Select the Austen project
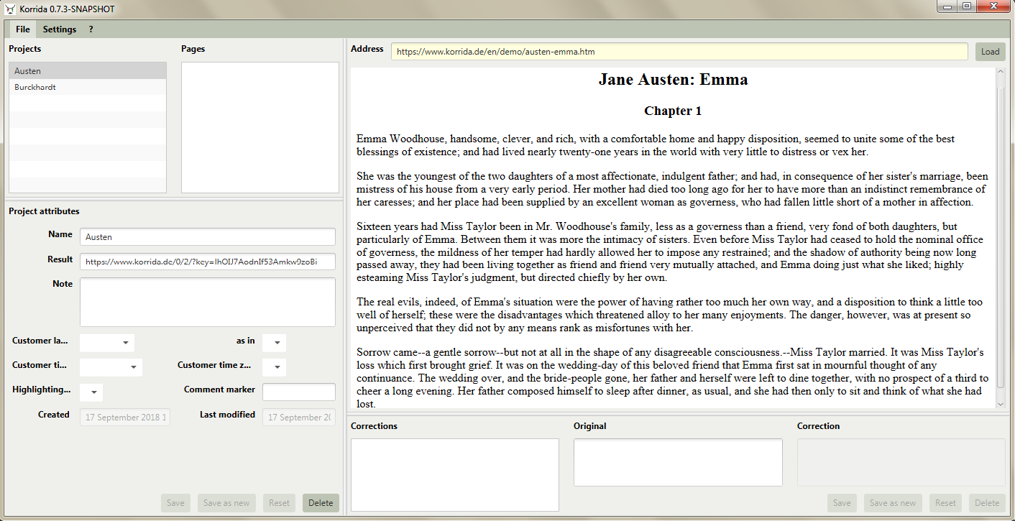 pyautogui.click(x=88, y=71)
